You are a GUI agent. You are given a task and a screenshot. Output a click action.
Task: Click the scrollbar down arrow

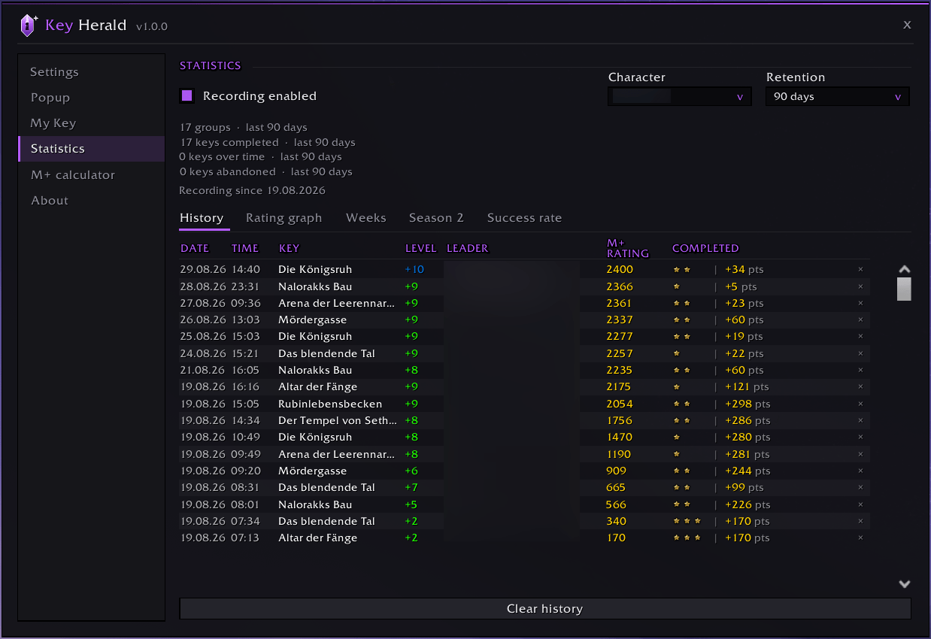[x=905, y=584]
